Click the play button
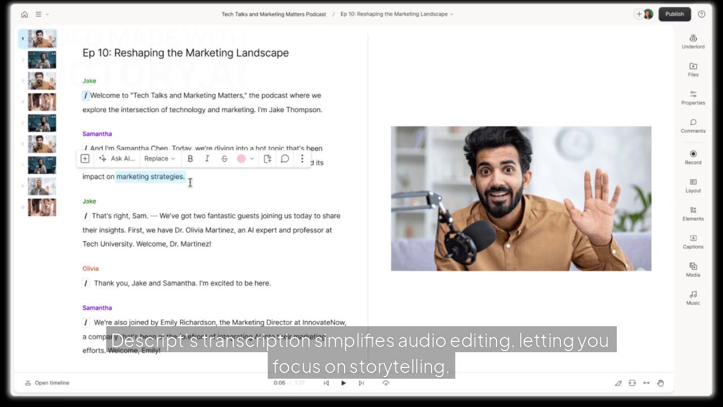This screenshot has width=723, height=407. (343, 383)
